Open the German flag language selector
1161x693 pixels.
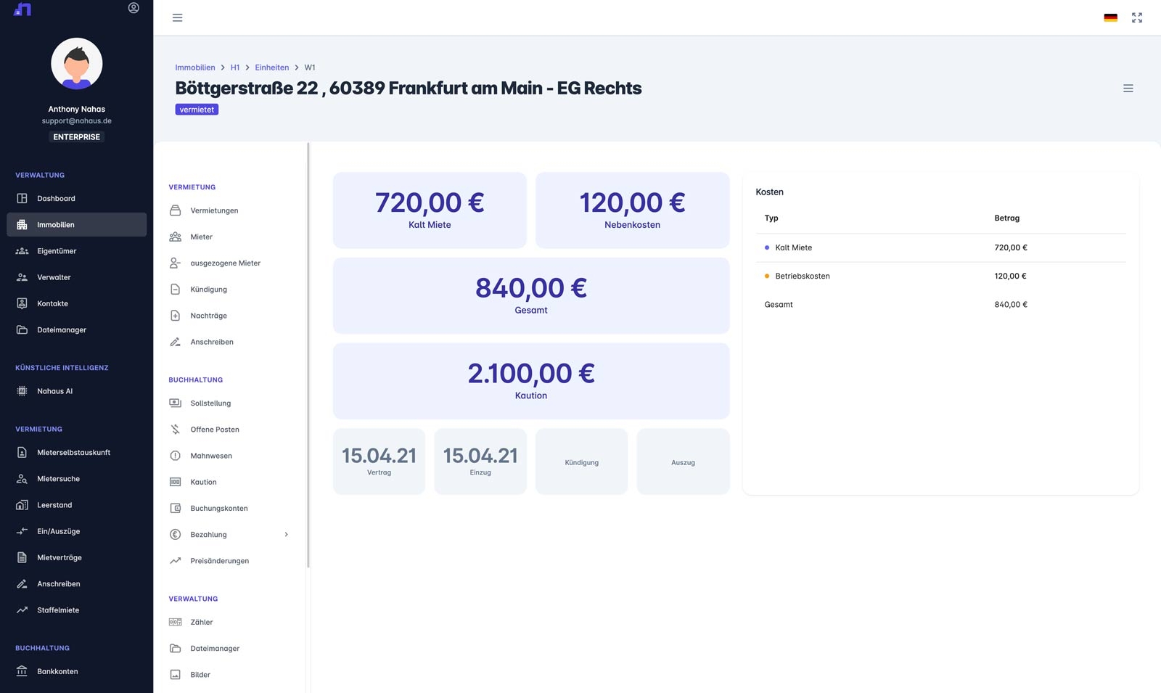coord(1110,17)
